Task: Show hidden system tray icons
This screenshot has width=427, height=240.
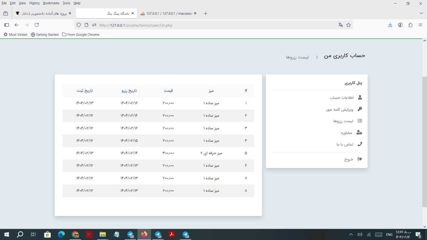Action: [351, 235]
